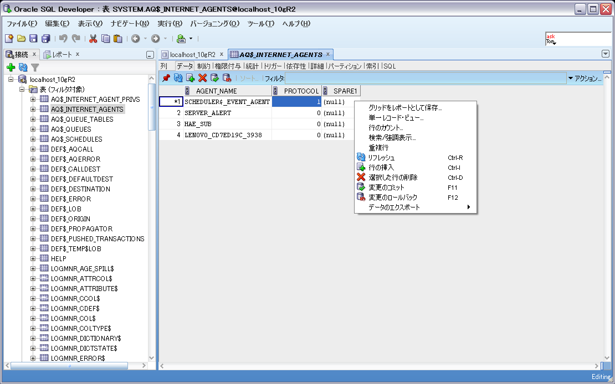Click the Save toolbar icon
The image size is (615, 384).
coord(33,38)
